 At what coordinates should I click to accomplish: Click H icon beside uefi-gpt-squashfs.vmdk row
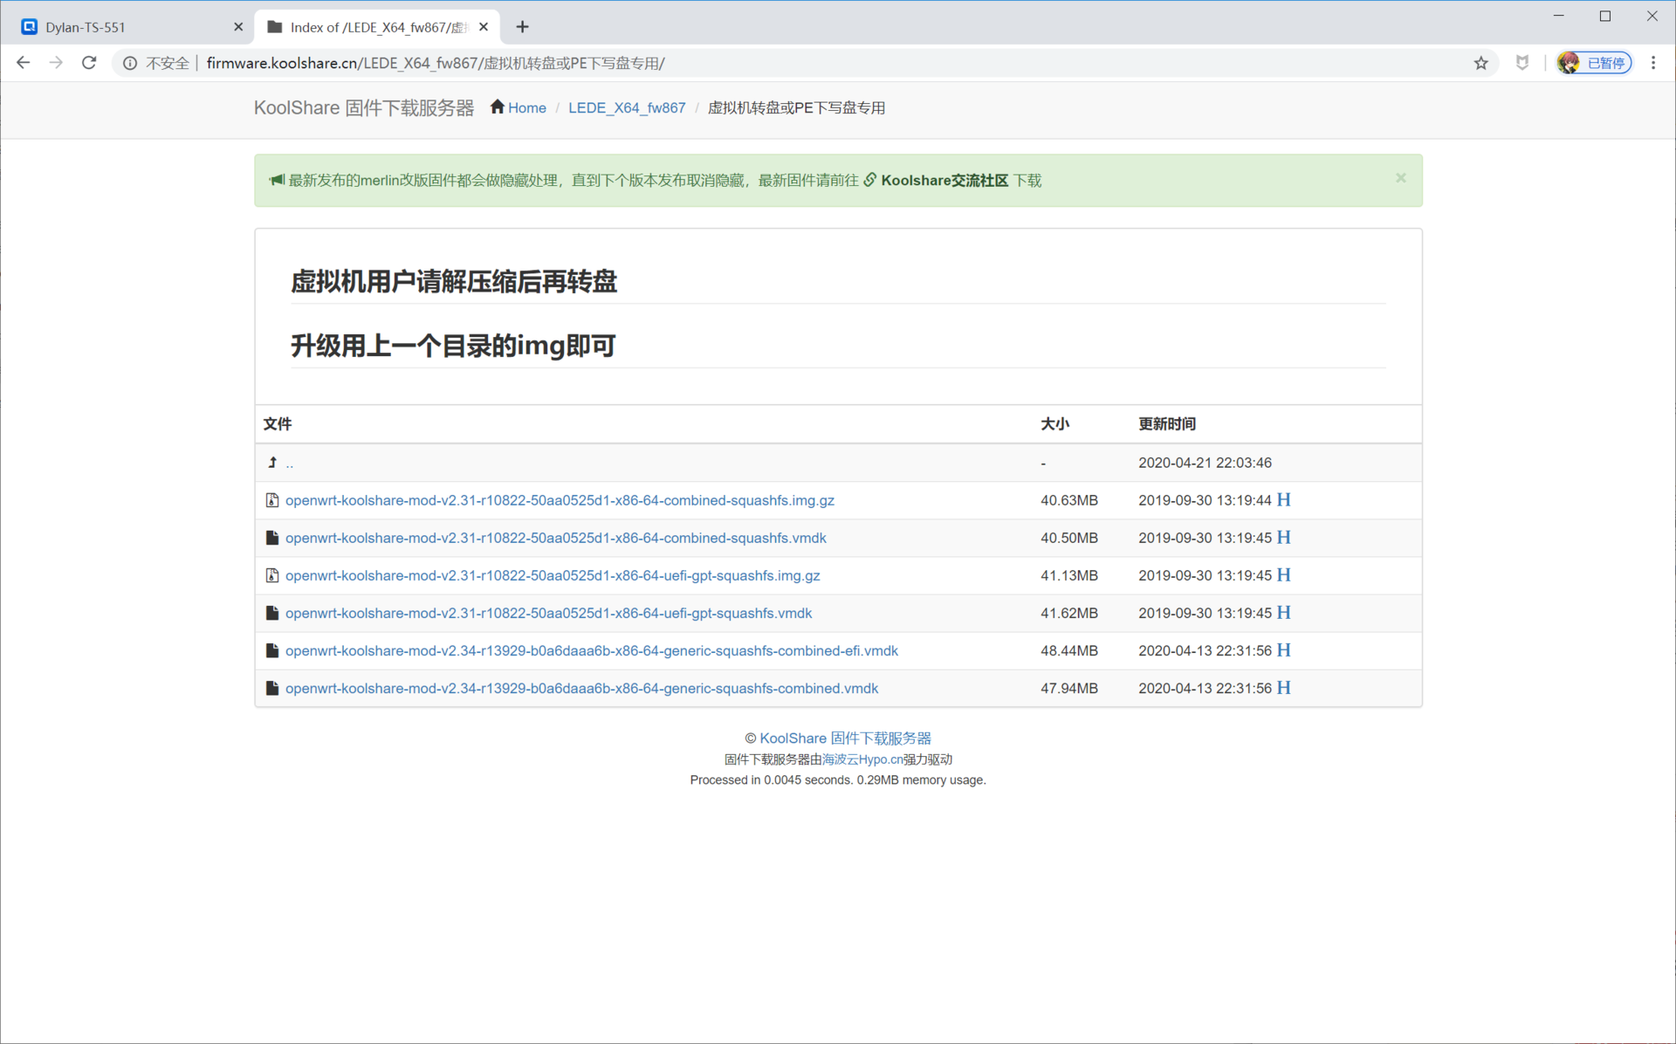click(x=1283, y=613)
